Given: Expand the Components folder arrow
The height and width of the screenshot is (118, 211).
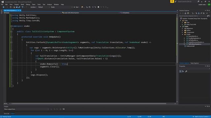Looking at the screenshot, I should click(182, 32).
